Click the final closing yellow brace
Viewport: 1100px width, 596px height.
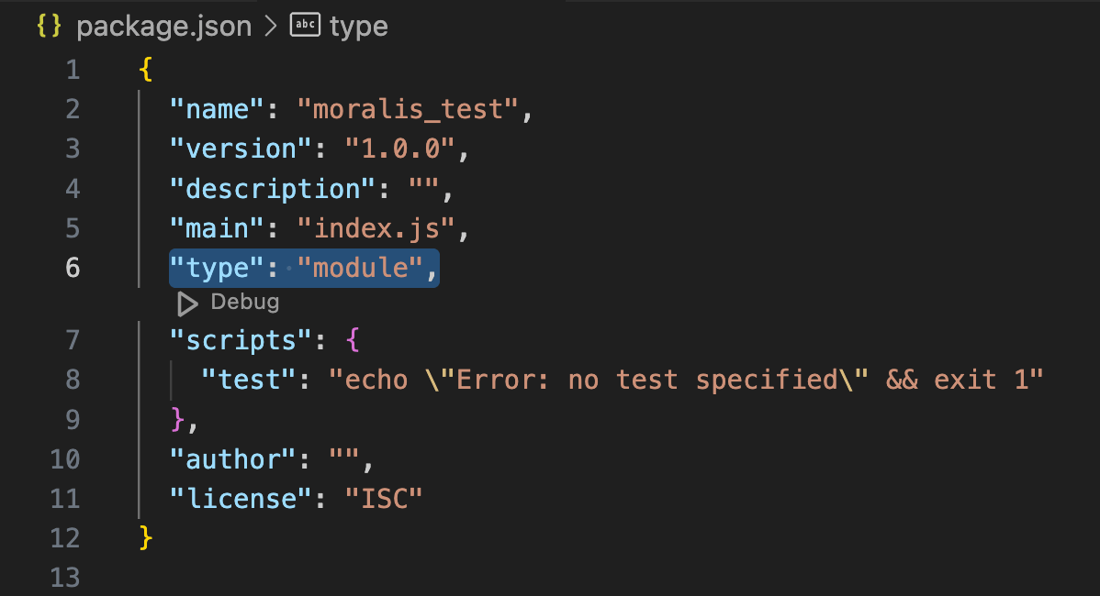pyautogui.click(x=145, y=537)
